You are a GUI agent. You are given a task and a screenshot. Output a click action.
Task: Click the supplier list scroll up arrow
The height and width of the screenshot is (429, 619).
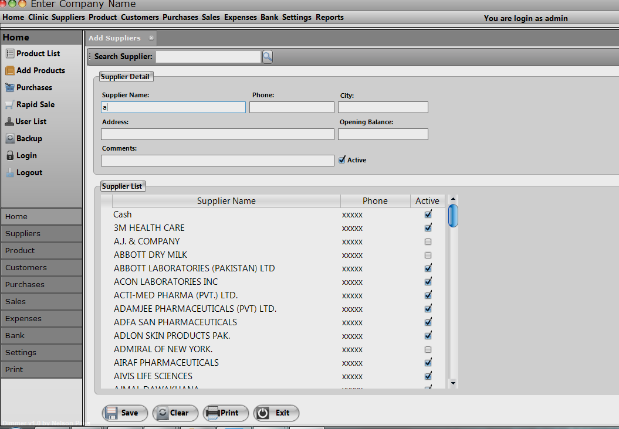(453, 199)
